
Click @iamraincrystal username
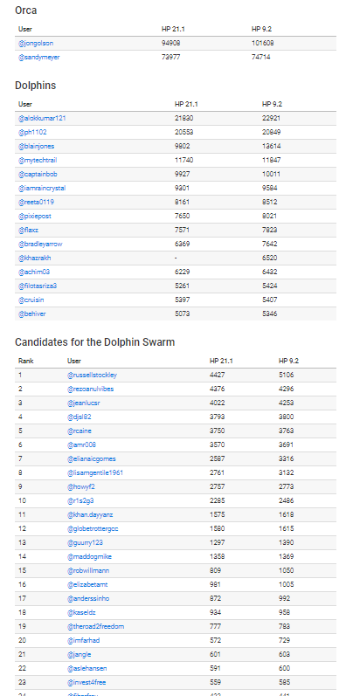pyautogui.click(x=42, y=188)
